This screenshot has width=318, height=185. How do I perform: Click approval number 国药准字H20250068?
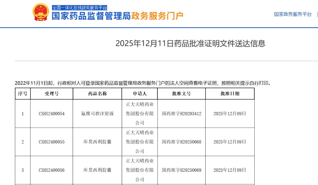pyautogui.click(x=181, y=142)
